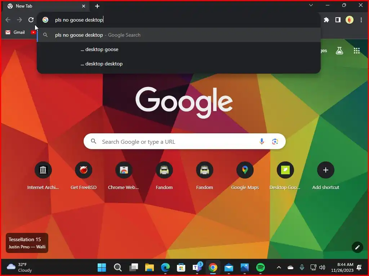Open the Mail app on taskbar
The image size is (369, 276).
229,267
